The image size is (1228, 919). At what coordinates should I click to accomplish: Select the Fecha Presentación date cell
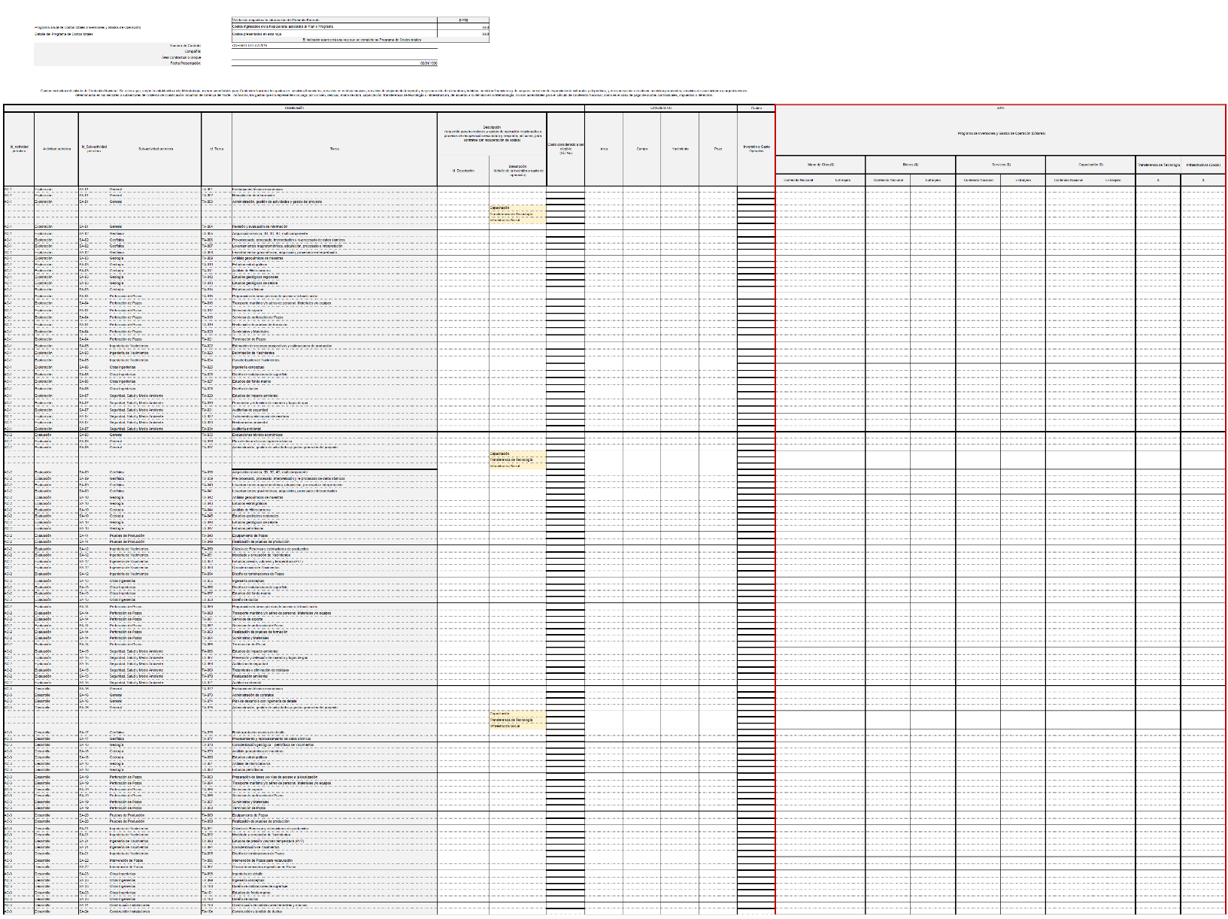click(x=359, y=63)
